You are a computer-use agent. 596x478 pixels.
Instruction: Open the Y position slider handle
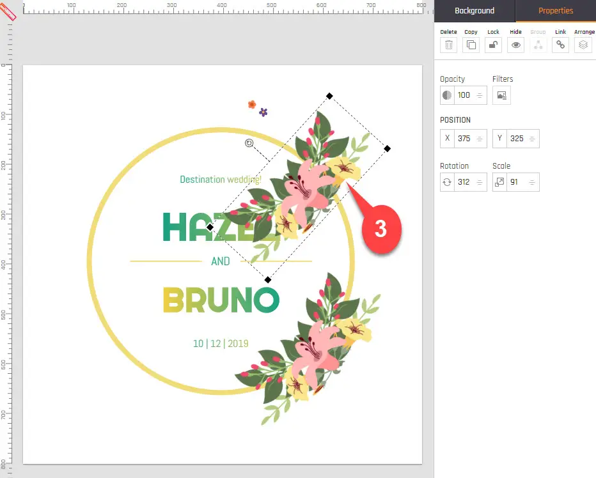[532, 139]
